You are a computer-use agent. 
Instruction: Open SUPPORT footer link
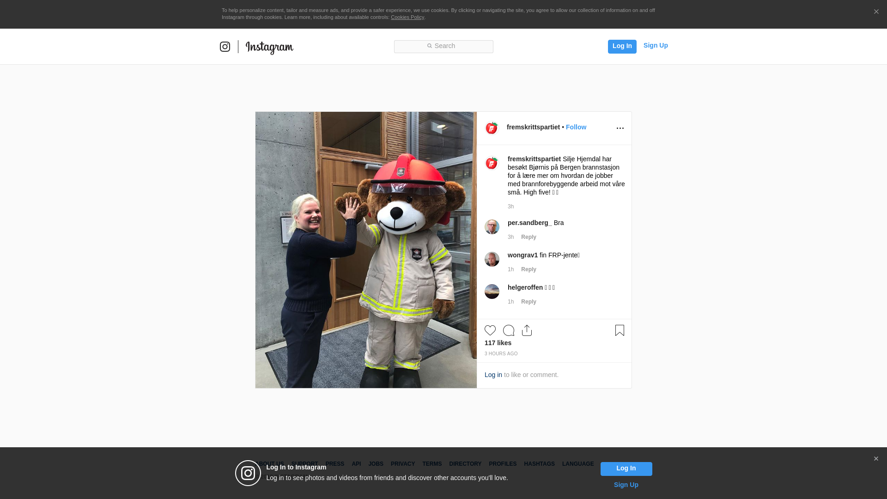(x=304, y=464)
